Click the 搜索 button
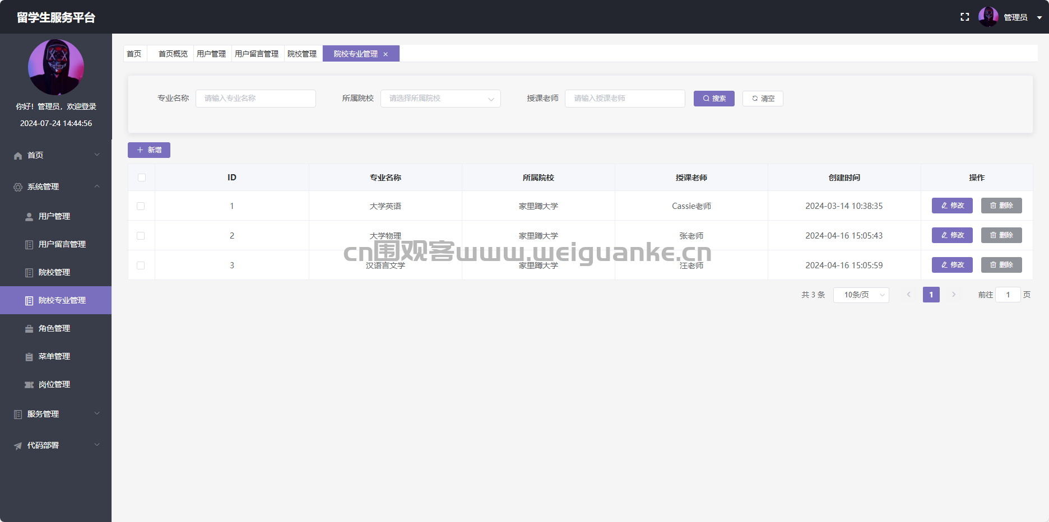 (714, 99)
